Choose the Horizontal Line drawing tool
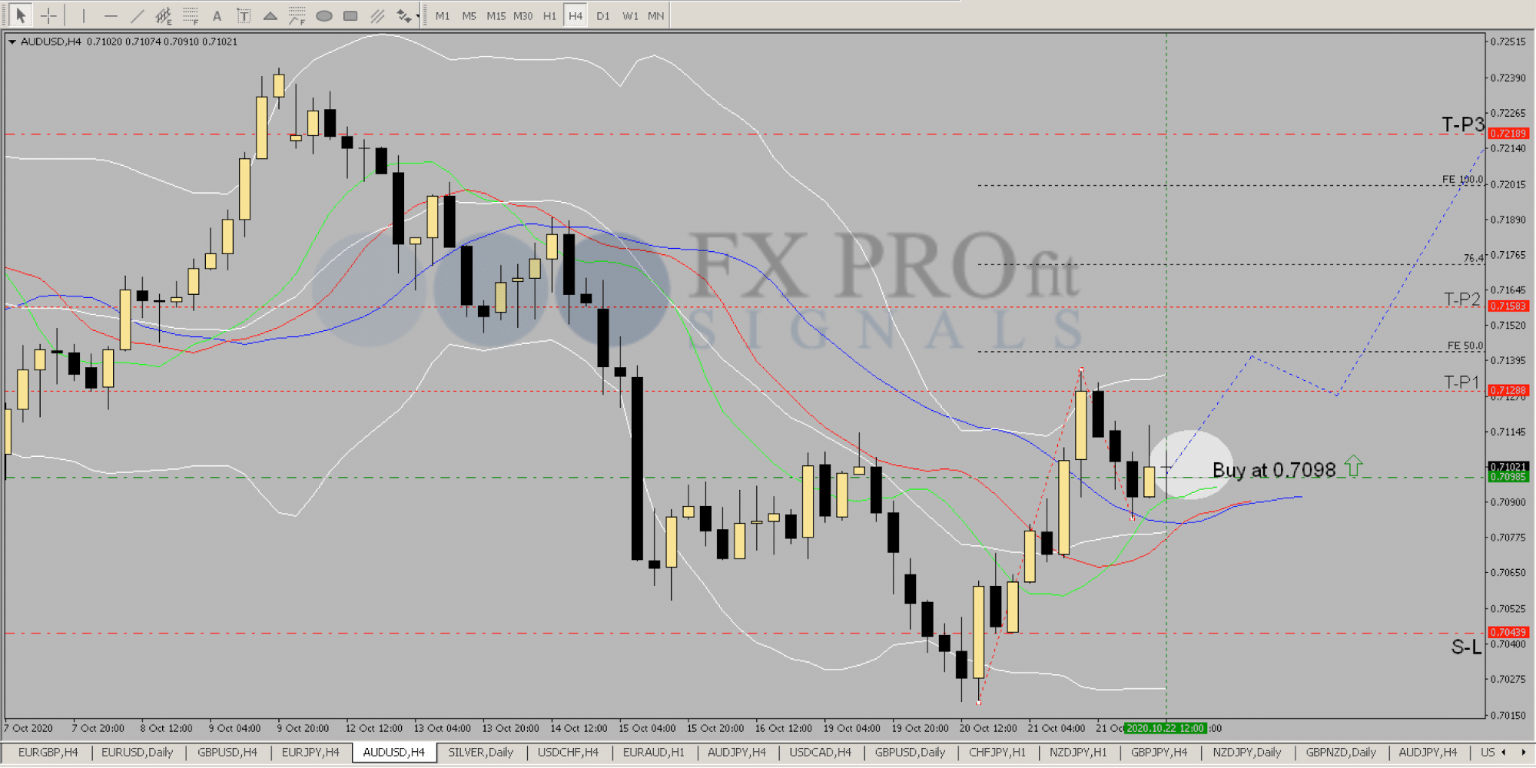Viewport: 1536px width, 768px height. [x=110, y=15]
